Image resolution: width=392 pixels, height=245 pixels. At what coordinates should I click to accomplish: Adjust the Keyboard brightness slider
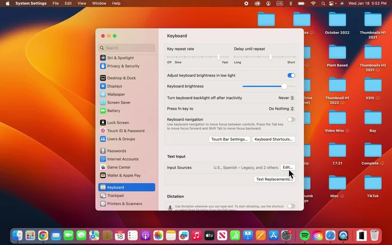(x=284, y=86)
